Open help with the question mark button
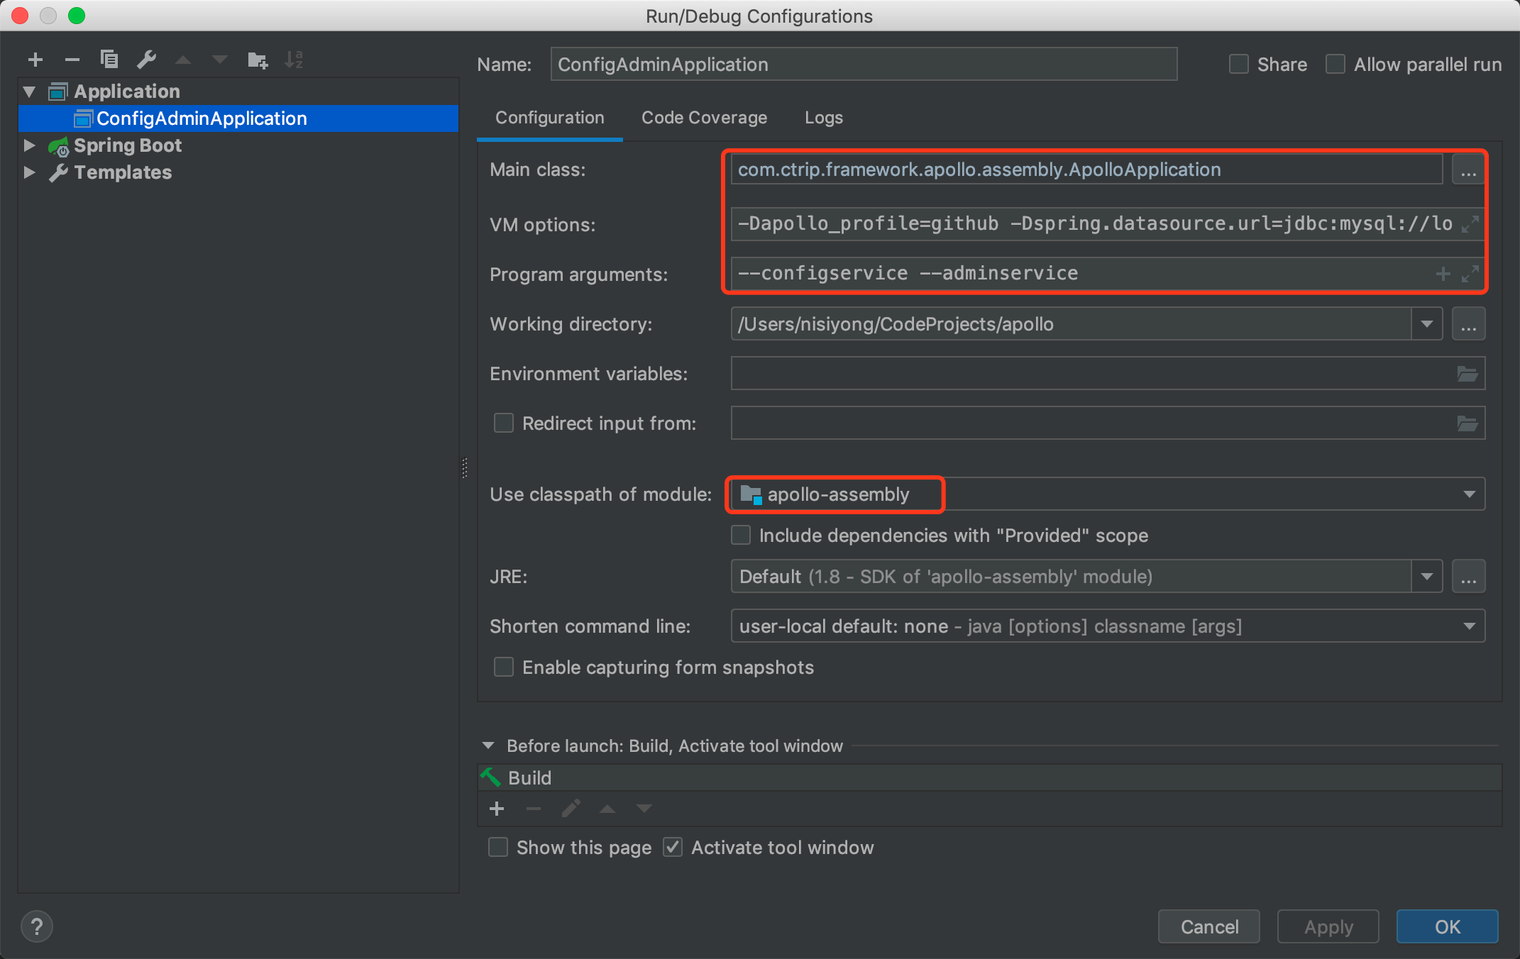Screen dimensions: 1520x959 pyautogui.click(x=37, y=926)
